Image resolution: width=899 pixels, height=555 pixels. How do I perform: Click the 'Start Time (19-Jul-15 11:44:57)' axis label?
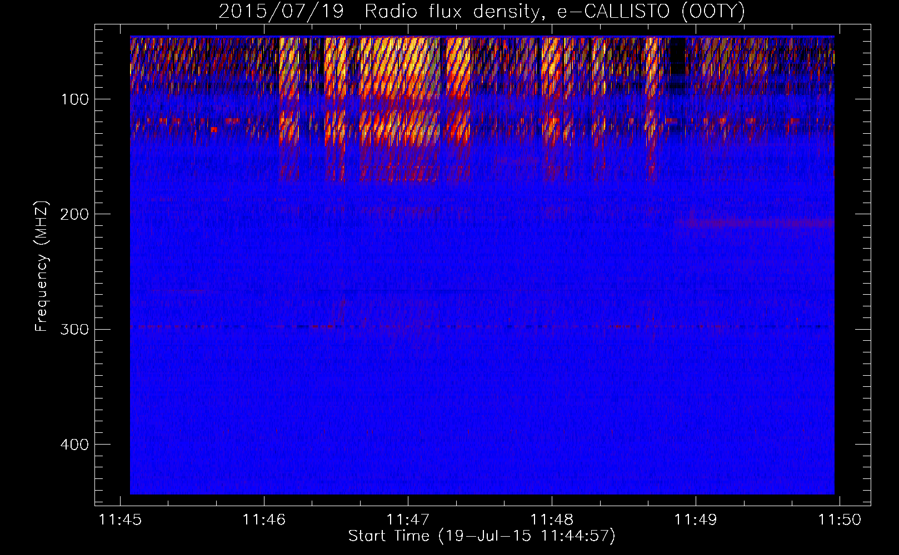coord(482,536)
